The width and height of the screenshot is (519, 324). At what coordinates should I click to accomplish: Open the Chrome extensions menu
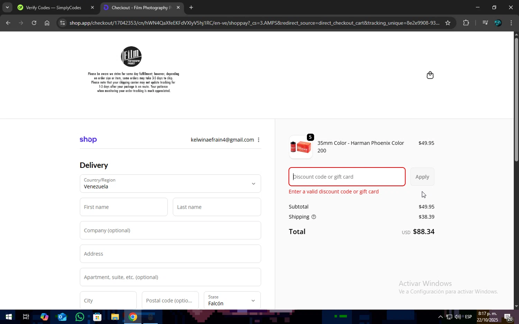coord(466,23)
